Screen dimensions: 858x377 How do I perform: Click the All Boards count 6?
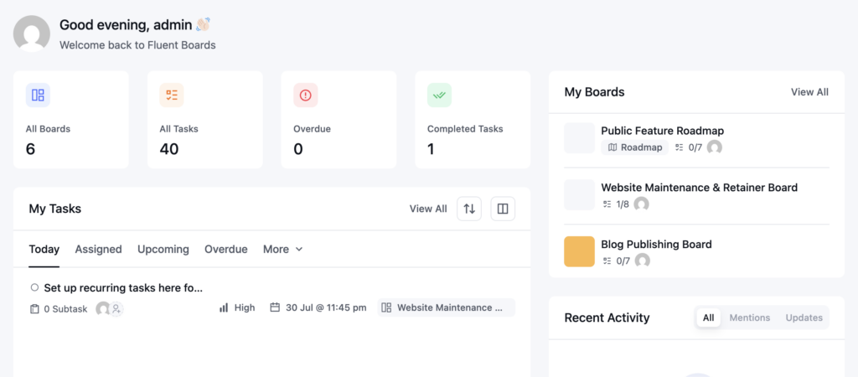(x=31, y=149)
